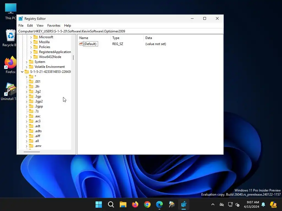Screen dimensions: 282x211
Task: Open taskbar Search
Action: [111, 204]
